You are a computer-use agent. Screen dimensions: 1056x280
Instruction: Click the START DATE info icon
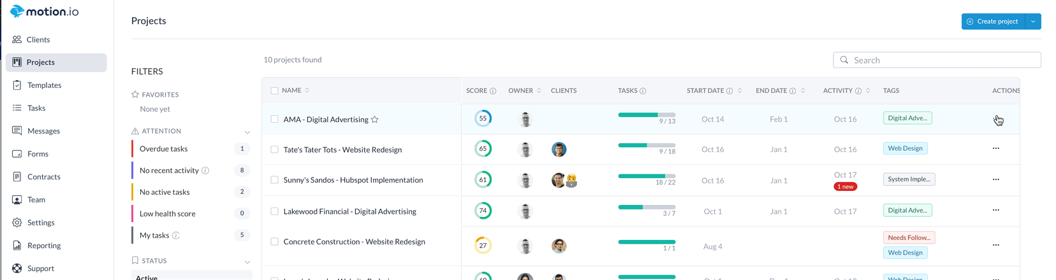point(730,91)
